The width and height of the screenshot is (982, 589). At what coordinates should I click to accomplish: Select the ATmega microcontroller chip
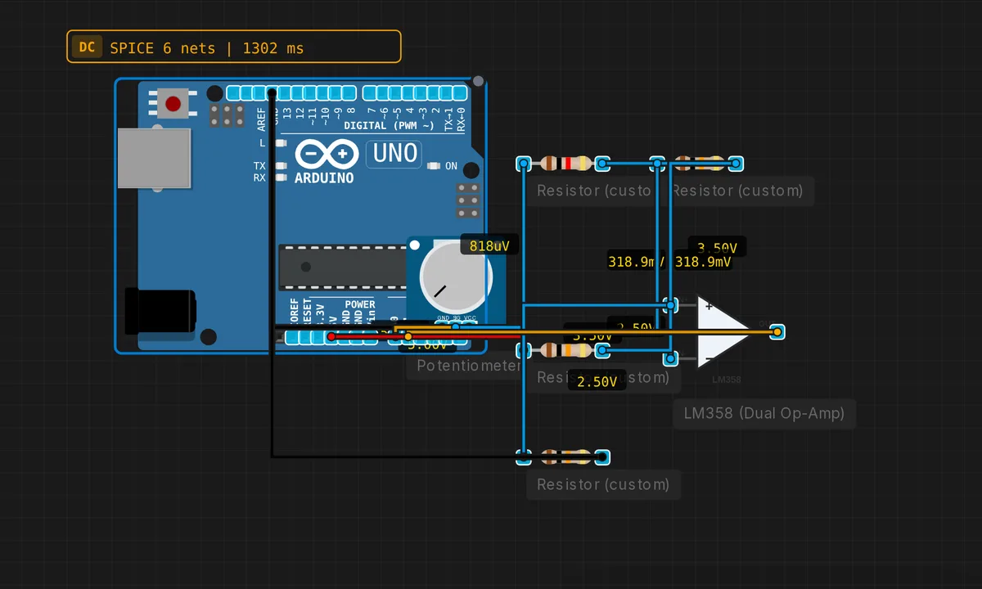coord(342,267)
